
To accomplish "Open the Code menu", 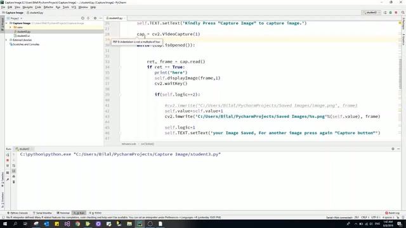I will (38, 7).
